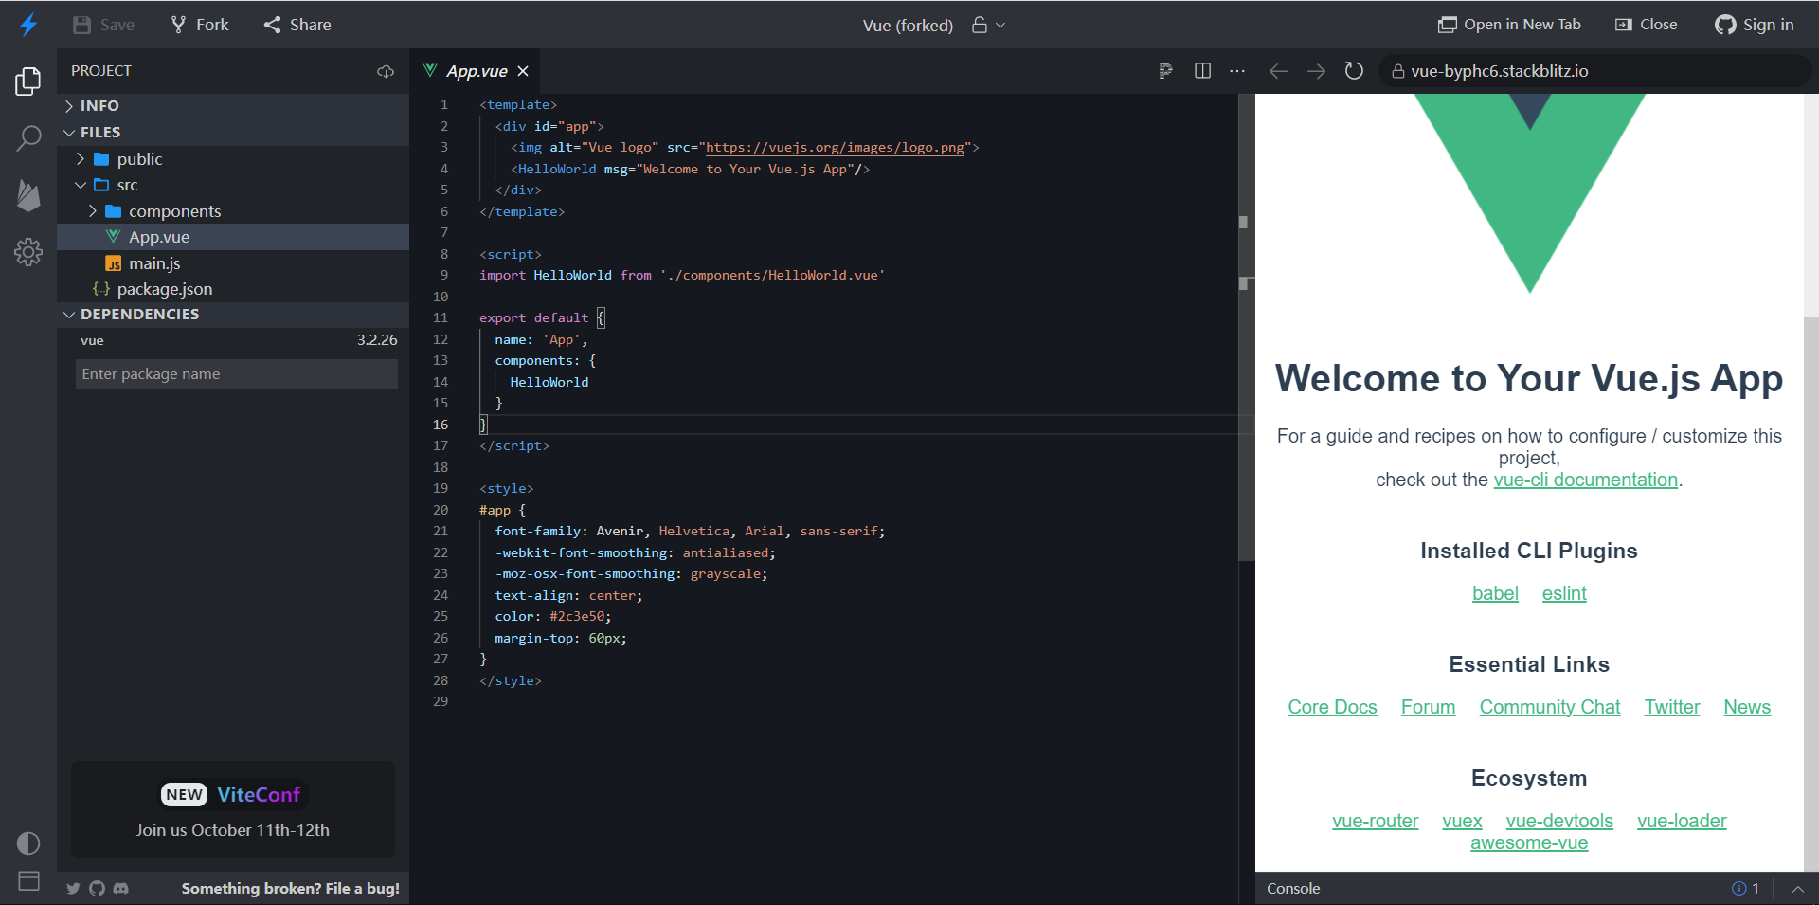The width and height of the screenshot is (1819, 905).
Task: Open the Forum link
Action: (x=1428, y=707)
